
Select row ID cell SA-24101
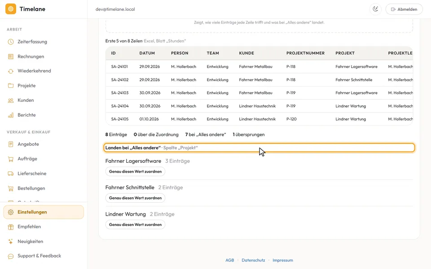(x=119, y=67)
